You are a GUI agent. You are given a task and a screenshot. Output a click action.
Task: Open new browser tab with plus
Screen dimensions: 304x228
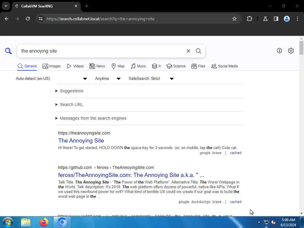pos(87,6)
